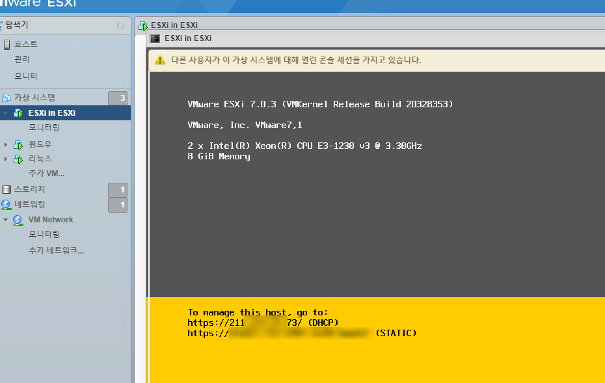The height and width of the screenshot is (383, 605).
Task: Expand the 윈도우 VM tree node
Action: (x=5, y=144)
